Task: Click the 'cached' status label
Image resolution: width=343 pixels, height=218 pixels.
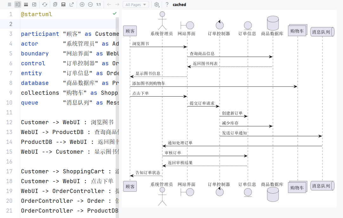Action: pos(179,5)
